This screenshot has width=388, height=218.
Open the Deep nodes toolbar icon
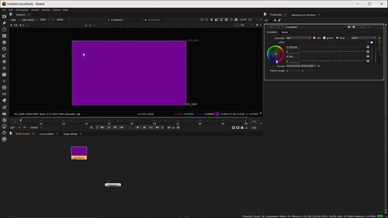(x=4, y=87)
